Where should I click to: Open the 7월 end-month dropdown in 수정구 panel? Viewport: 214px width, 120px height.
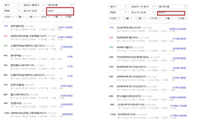(169, 18)
